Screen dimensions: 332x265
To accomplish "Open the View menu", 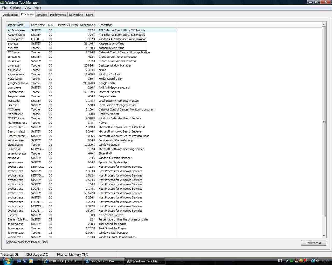I will coord(28,8).
